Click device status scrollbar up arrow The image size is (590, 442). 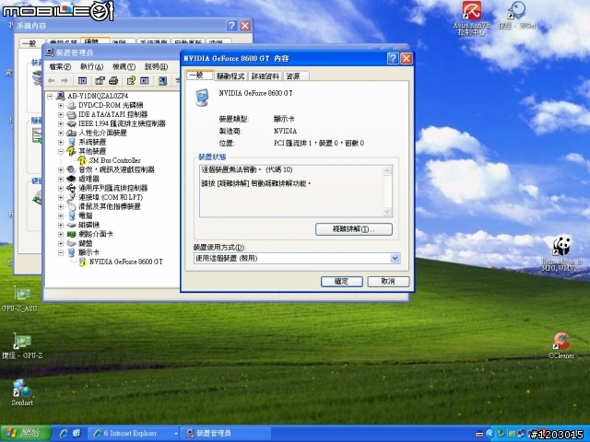(387, 171)
